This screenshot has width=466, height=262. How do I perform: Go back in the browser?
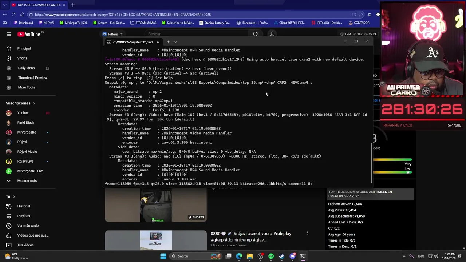coord(5,15)
